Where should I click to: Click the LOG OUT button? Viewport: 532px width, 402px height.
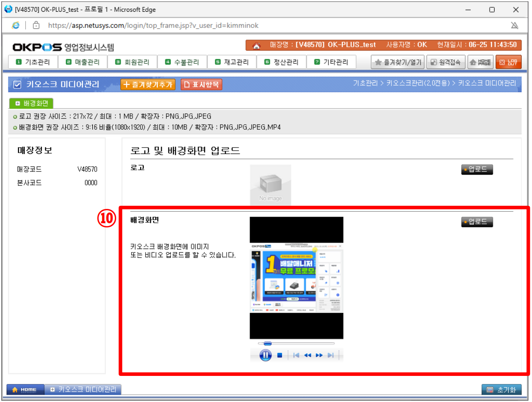[509, 62]
